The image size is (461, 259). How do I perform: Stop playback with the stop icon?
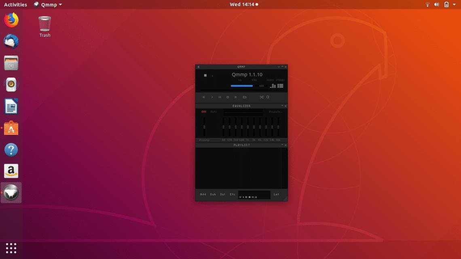pos(228,97)
